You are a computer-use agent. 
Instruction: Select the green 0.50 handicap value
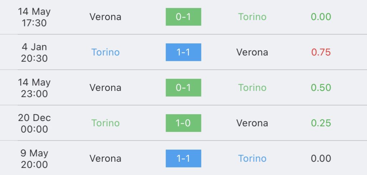coord(321,88)
